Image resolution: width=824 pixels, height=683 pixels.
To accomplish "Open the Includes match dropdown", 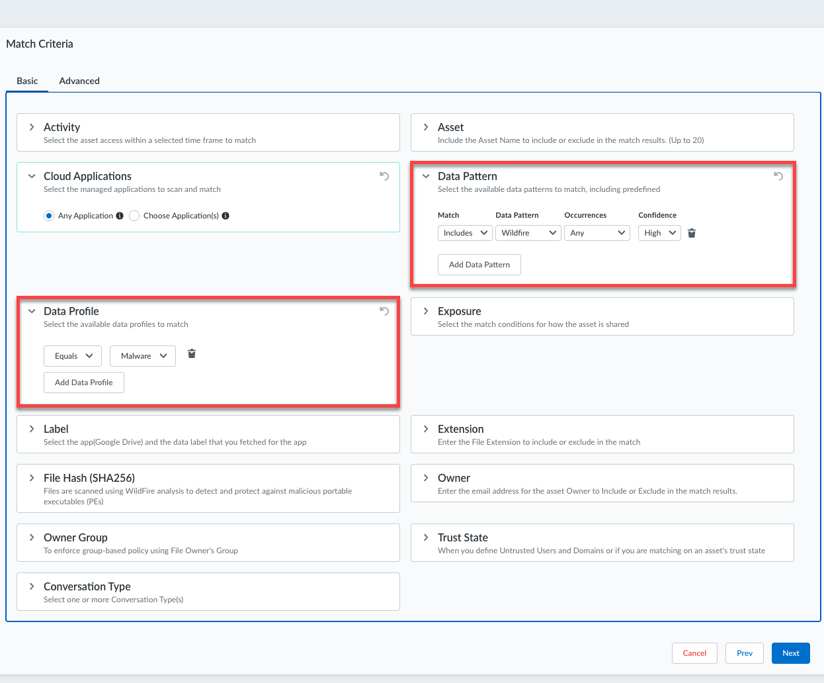I will point(465,233).
